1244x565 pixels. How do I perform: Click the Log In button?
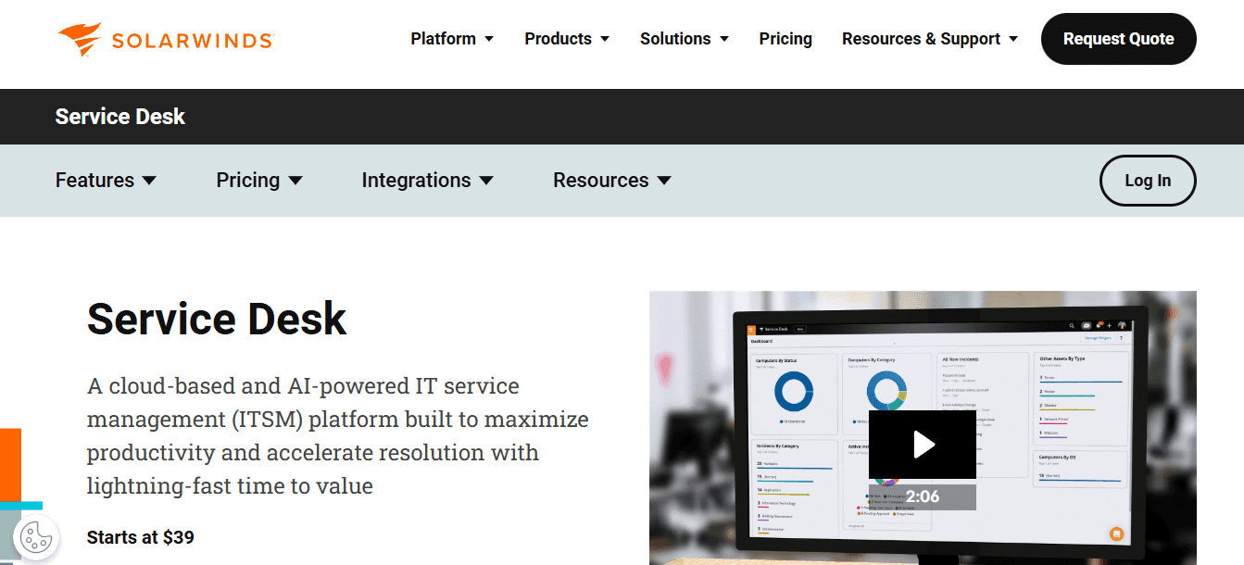click(1148, 181)
